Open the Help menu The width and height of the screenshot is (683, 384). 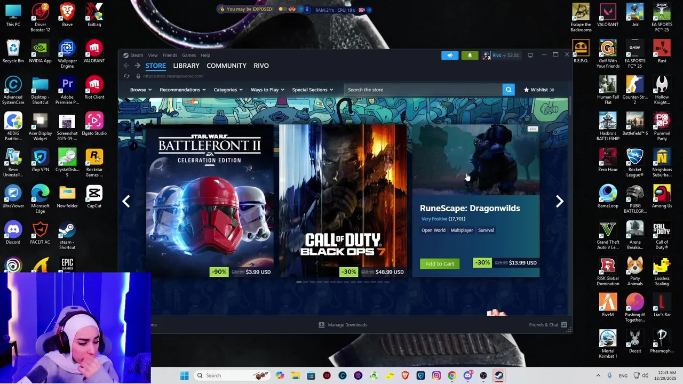pyautogui.click(x=205, y=55)
